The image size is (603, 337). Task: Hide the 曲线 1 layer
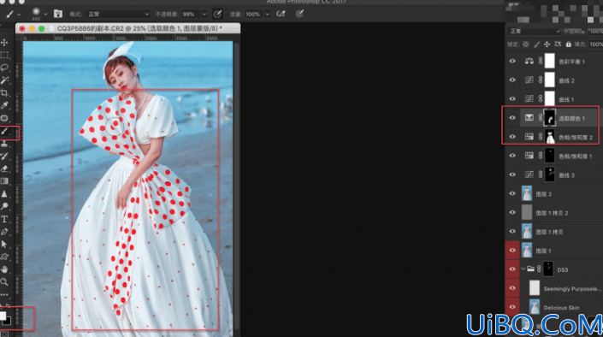click(512, 99)
